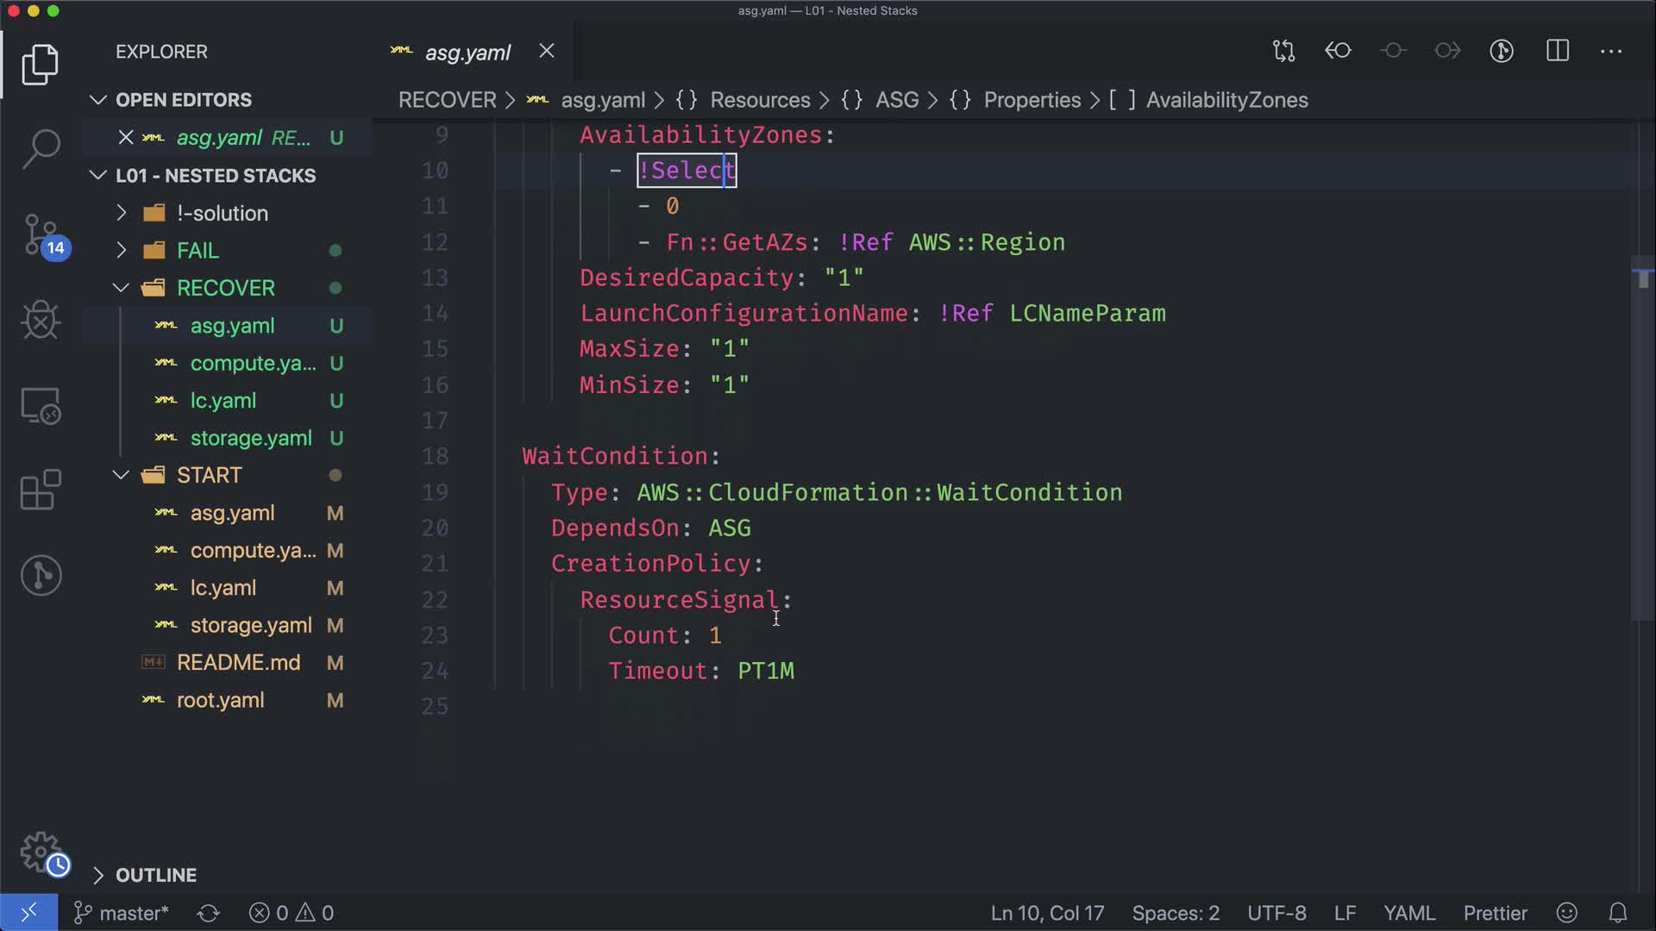
Task: Click the Open Changes compare icon
Action: [x=1283, y=52]
